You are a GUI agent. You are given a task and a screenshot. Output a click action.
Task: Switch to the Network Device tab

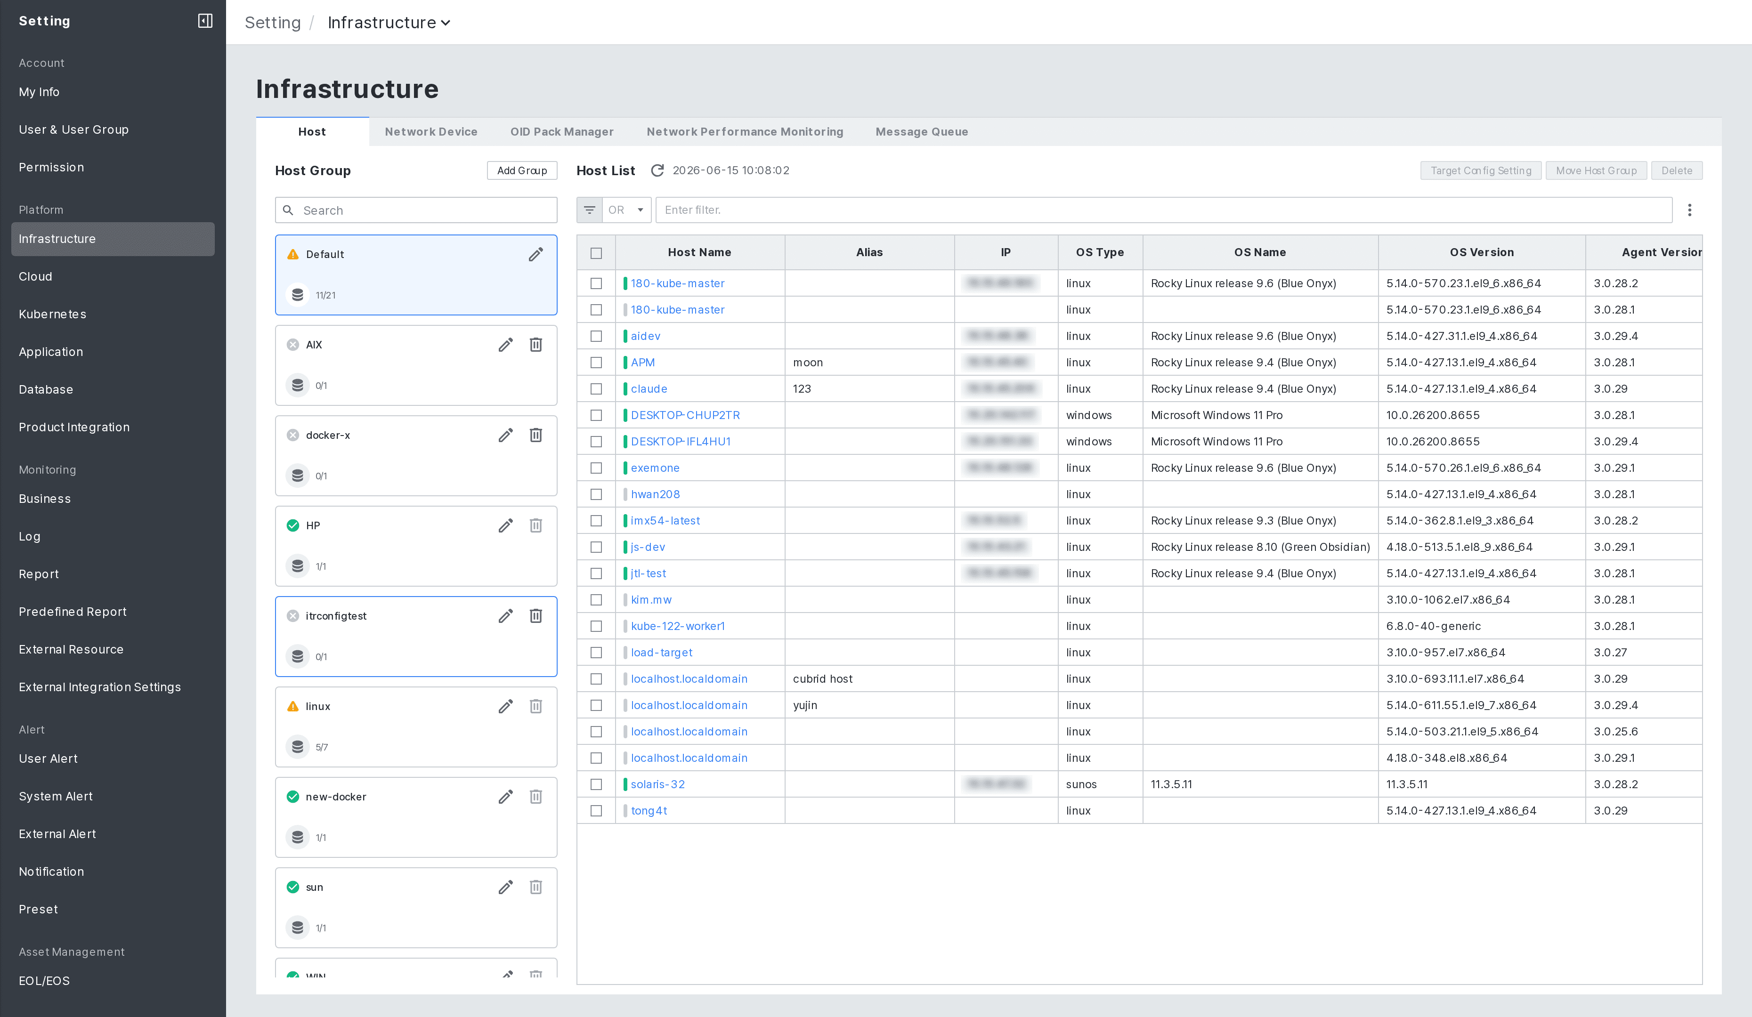[x=430, y=131]
